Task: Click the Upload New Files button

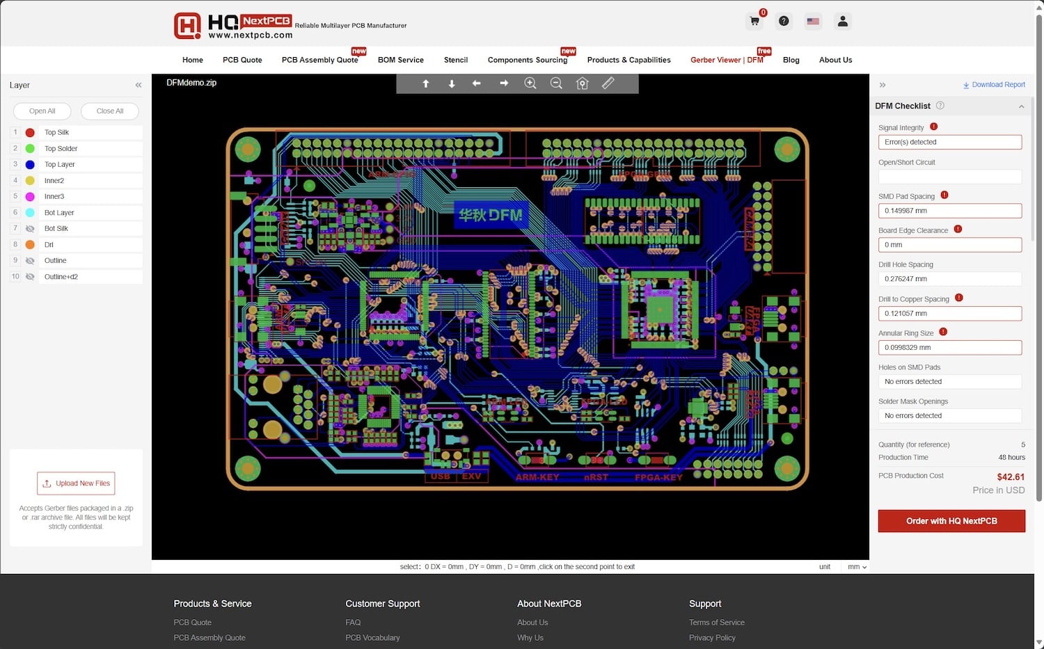Action: pyautogui.click(x=75, y=483)
